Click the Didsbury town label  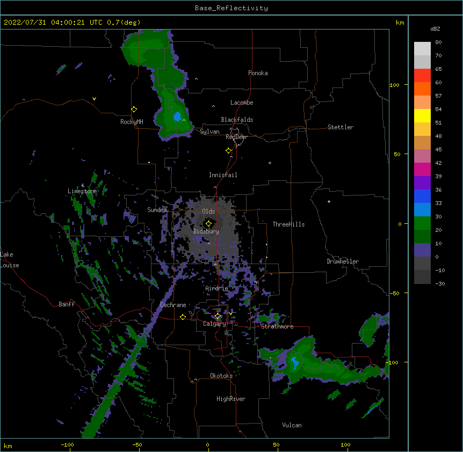(x=206, y=231)
